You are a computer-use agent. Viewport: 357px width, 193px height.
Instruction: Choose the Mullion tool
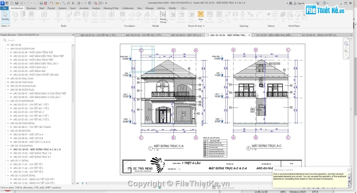(x=112, y=16)
